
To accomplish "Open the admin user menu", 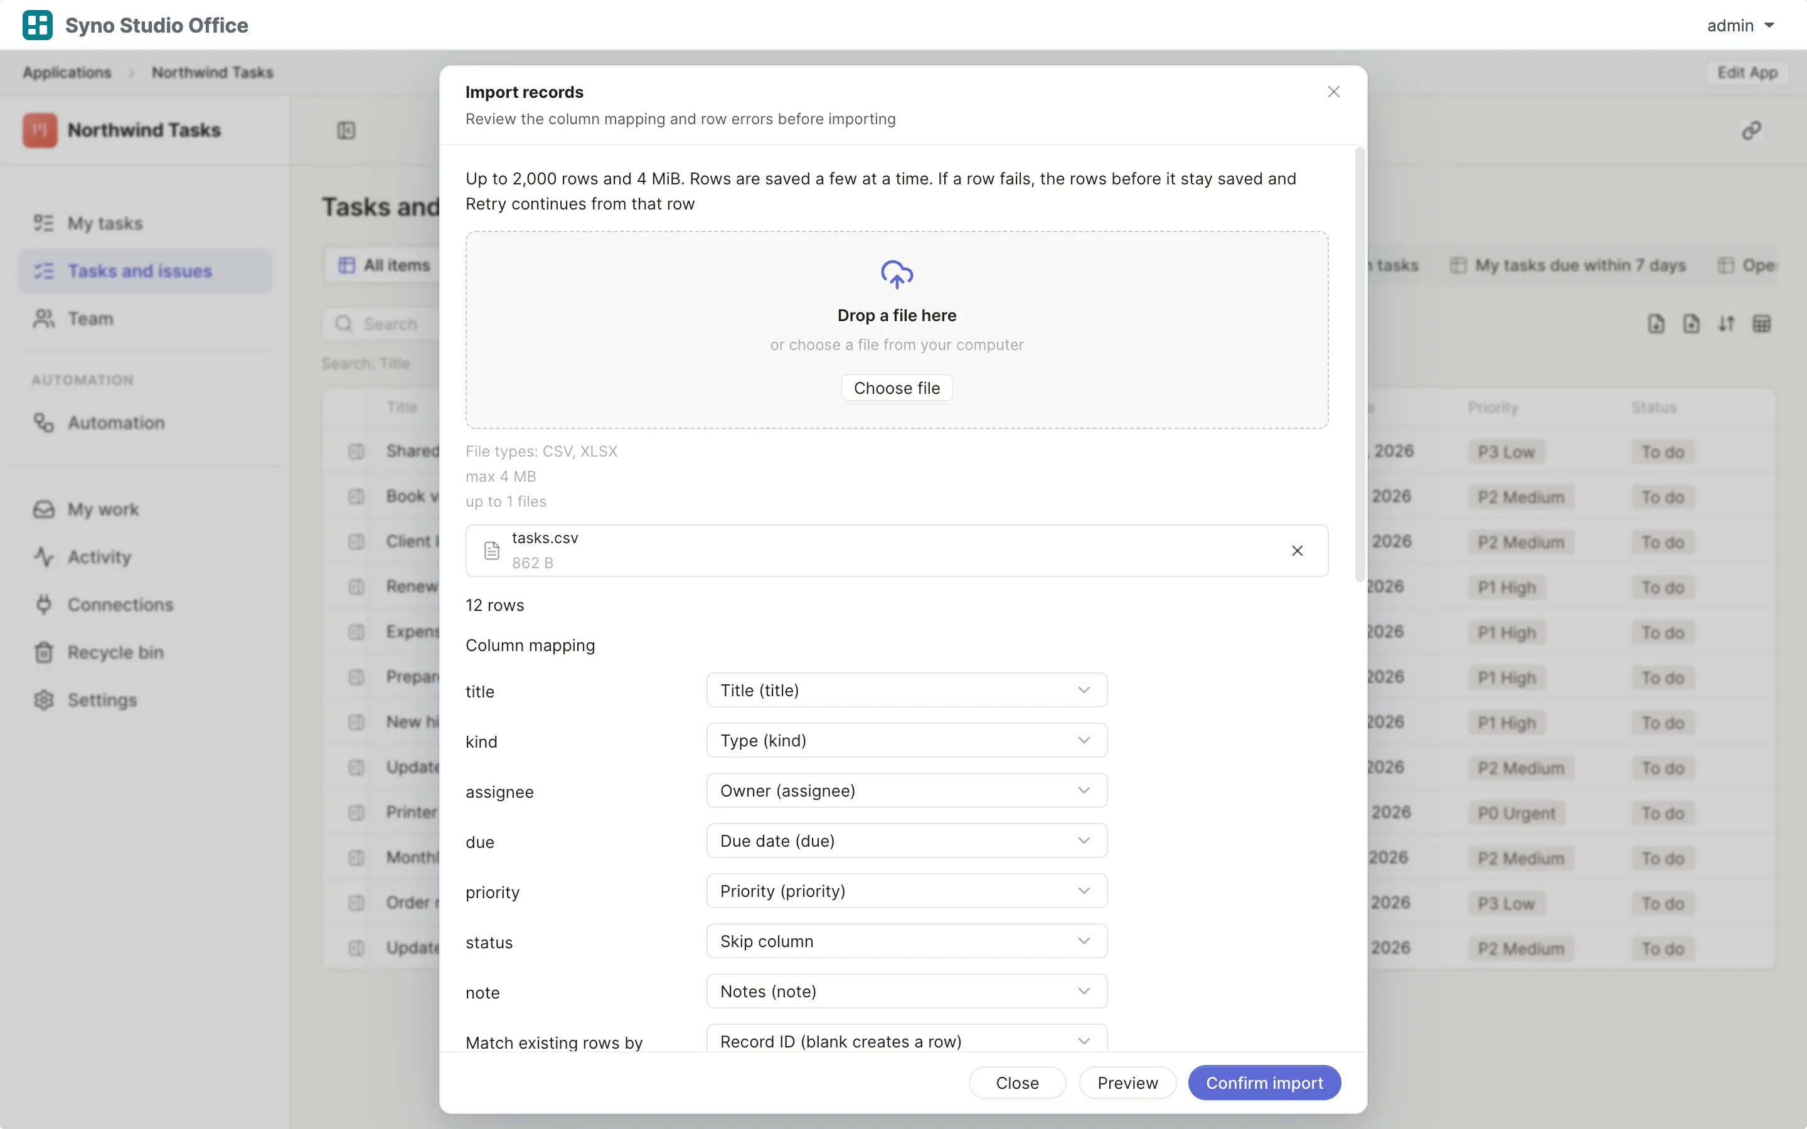I will point(1740,25).
